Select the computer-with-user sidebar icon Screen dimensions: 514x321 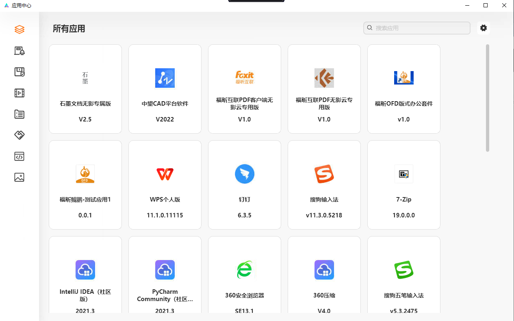(20, 51)
